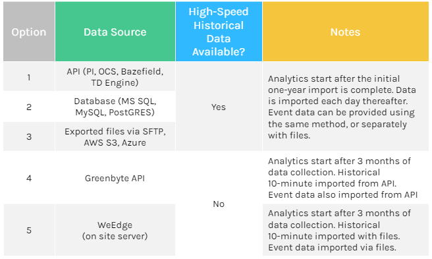Select the API (PI, OCS, Bazefield) cell

(115, 76)
